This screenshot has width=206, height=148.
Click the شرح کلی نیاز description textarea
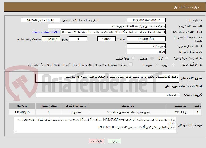point(107,78)
